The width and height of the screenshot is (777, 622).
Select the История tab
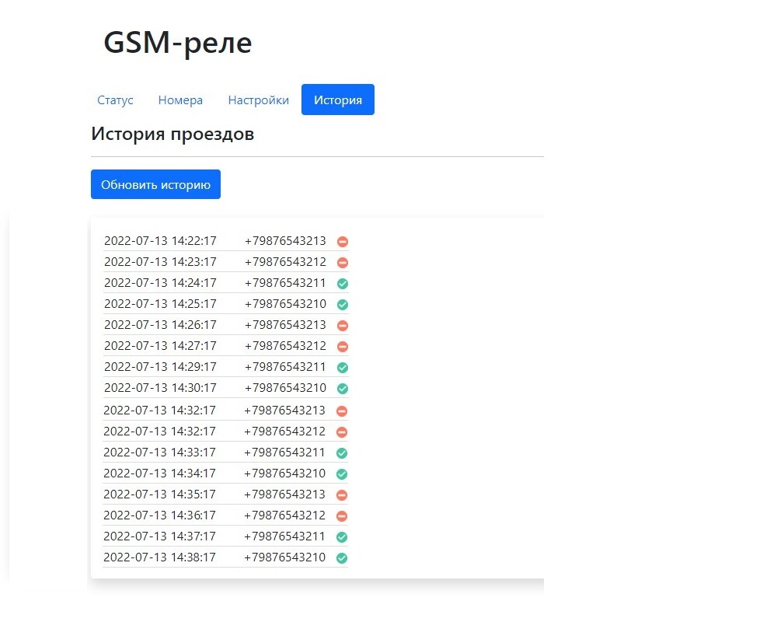pos(338,100)
